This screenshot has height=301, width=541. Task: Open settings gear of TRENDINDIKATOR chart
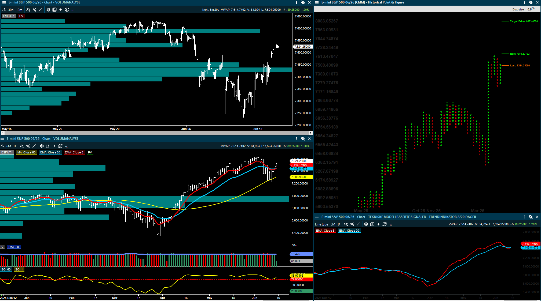coord(366,224)
